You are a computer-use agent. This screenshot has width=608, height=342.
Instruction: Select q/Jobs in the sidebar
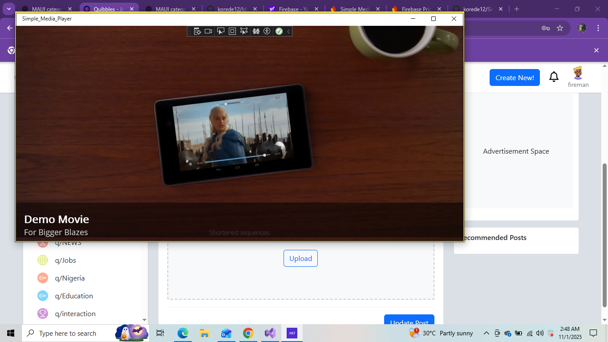click(x=65, y=261)
